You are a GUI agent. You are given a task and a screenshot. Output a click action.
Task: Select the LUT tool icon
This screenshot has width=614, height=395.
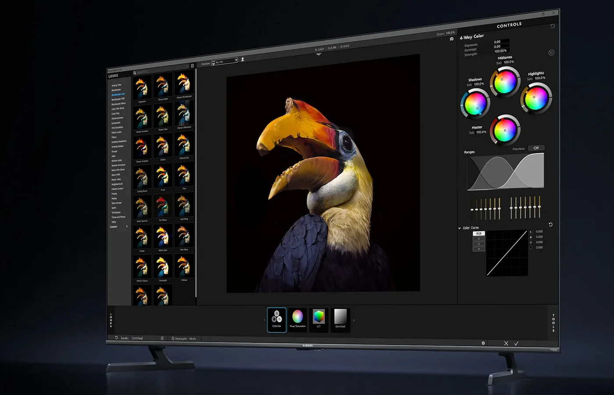tap(319, 319)
